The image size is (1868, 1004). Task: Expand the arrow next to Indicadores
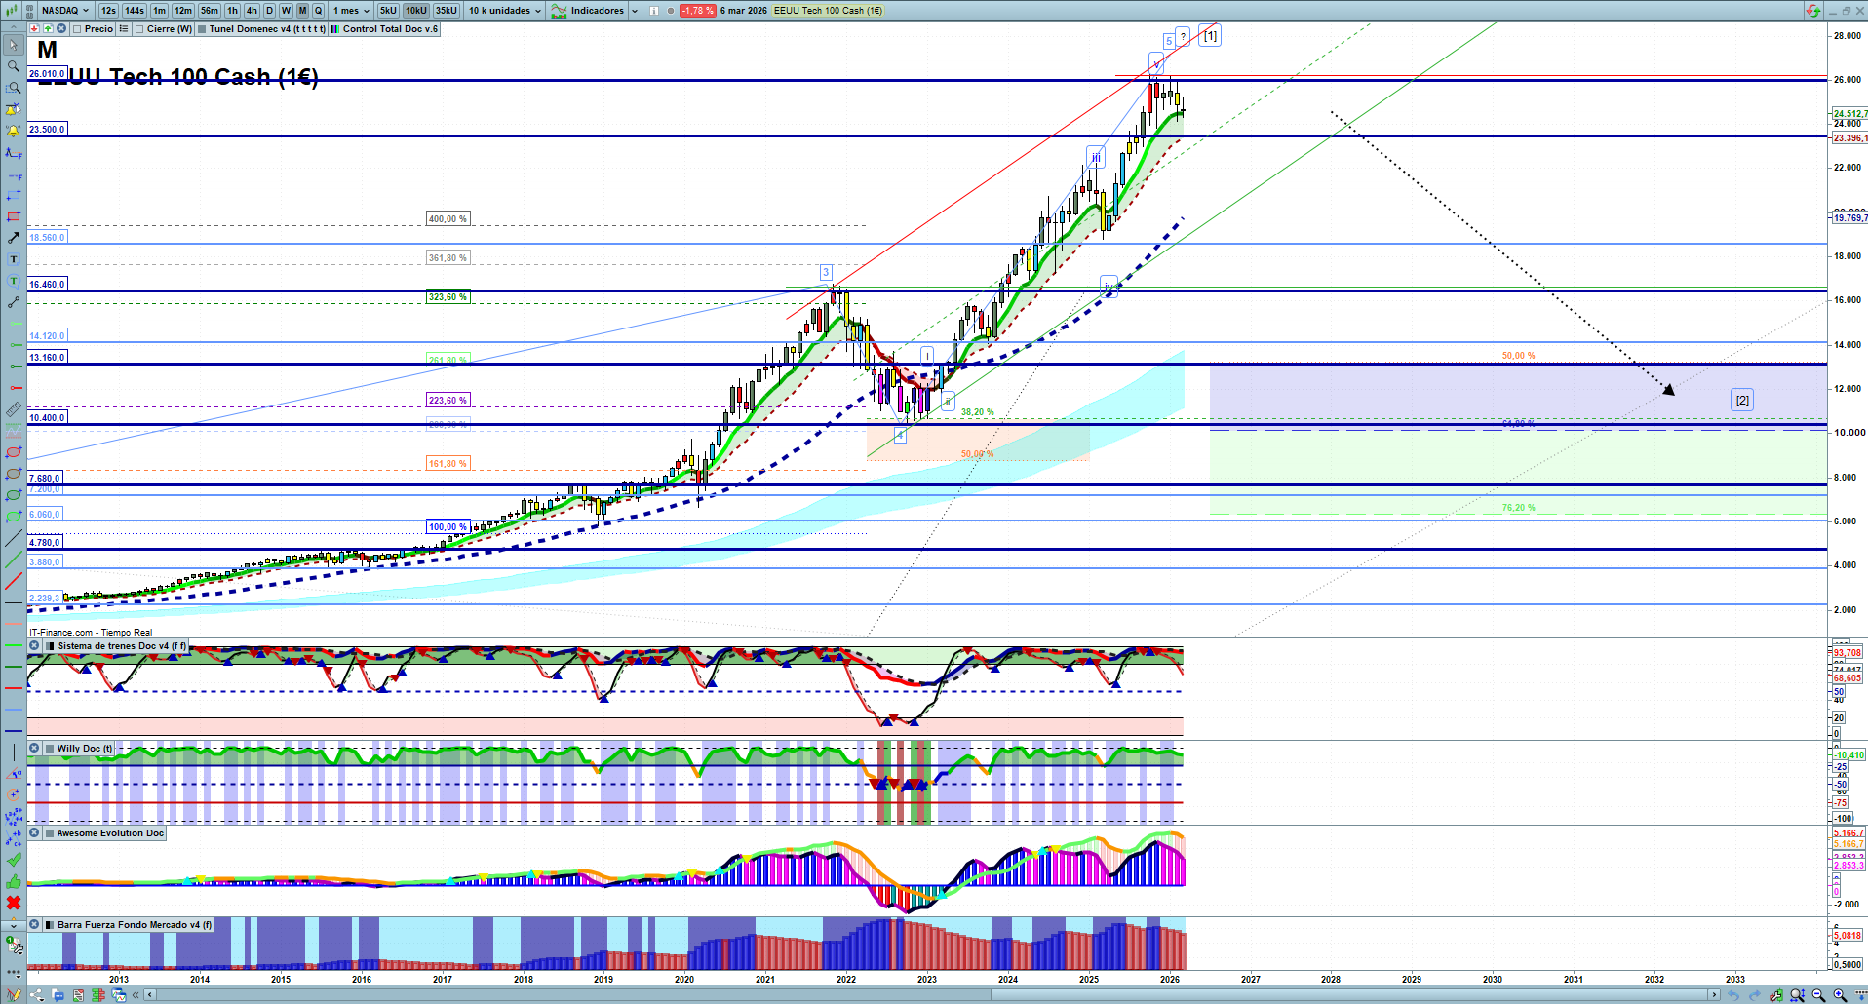click(x=635, y=11)
